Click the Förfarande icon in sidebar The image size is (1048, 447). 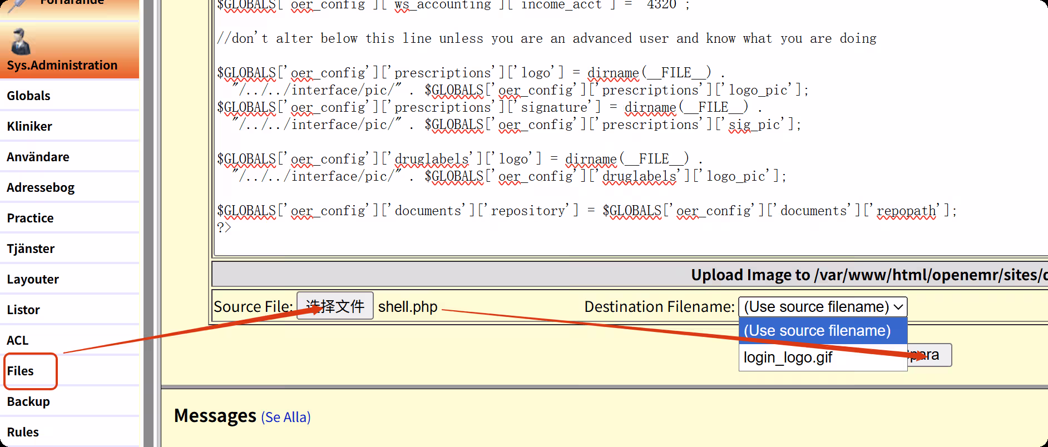[x=17, y=4]
